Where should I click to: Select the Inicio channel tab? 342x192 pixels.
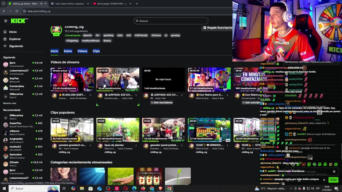(x=54, y=51)
